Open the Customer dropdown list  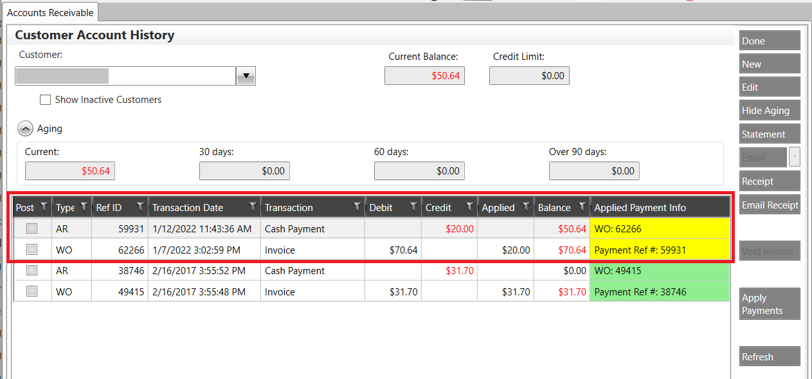tap(246, 77)
